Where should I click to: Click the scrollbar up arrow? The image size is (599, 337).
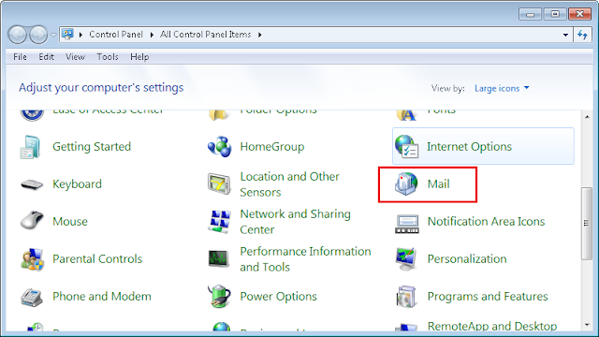point(587,117)
